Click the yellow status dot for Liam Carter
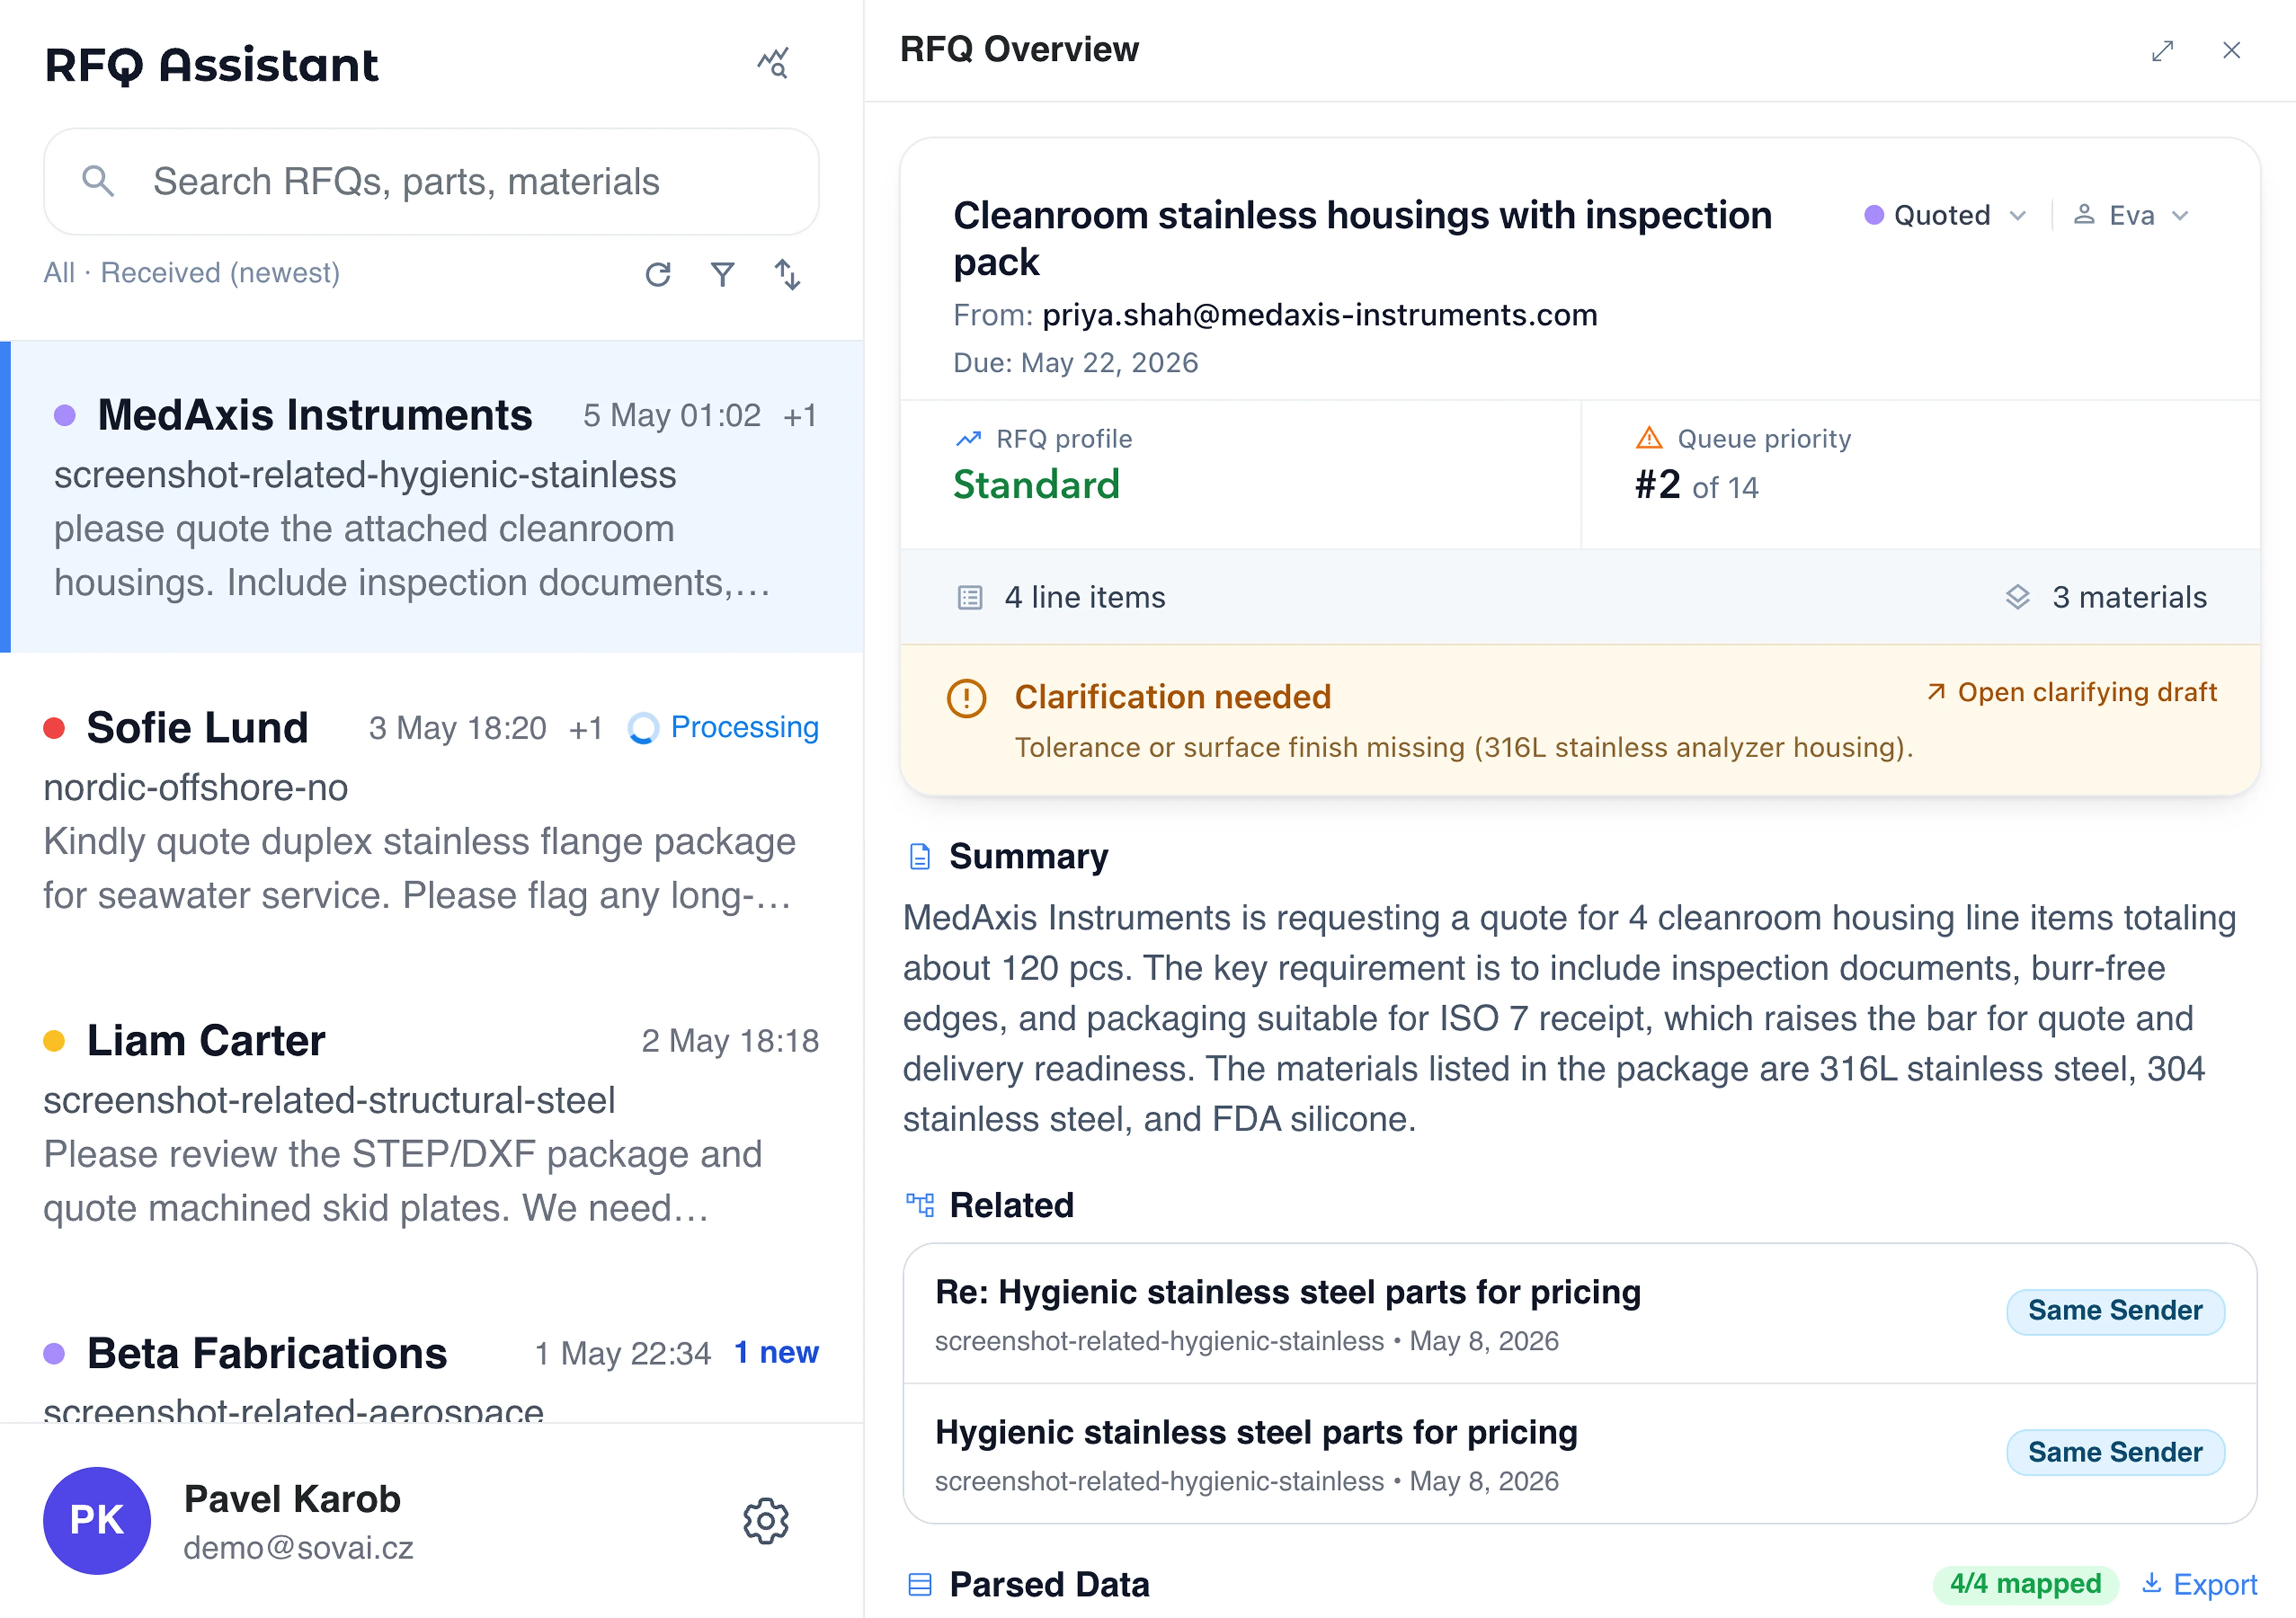 point(54,1041)
